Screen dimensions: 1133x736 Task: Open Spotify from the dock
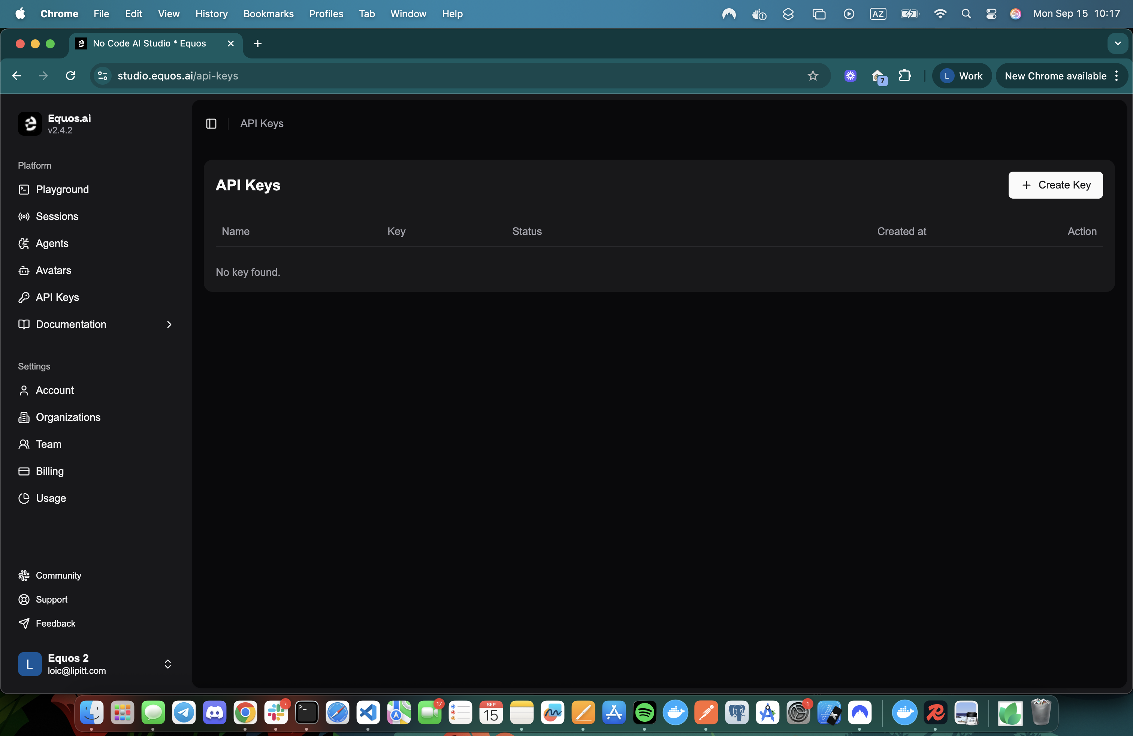[x=644, y=713]
